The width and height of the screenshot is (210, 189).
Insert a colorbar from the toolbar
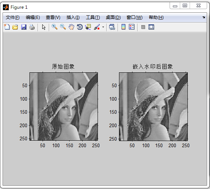(x=123, y=27)
